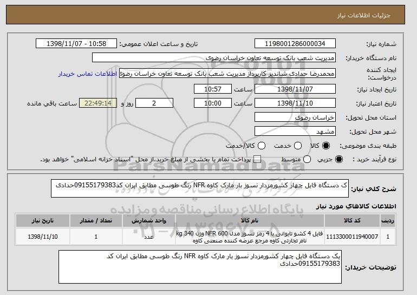
Task: Click the توضیحات خریدار text area
Action: (x=200, y=267)
